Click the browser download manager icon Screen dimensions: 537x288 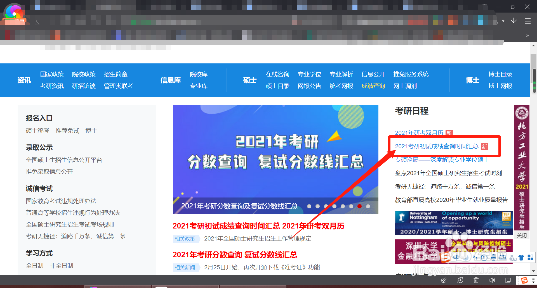tap(514, 22)
